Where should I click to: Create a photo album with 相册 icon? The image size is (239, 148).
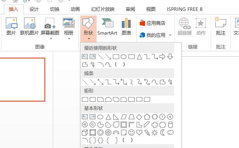[x=69, y=23]
